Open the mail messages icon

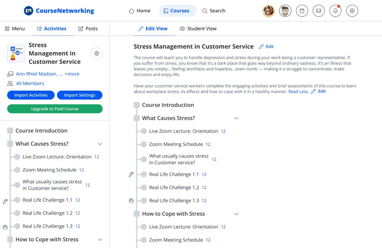(319, 11)
